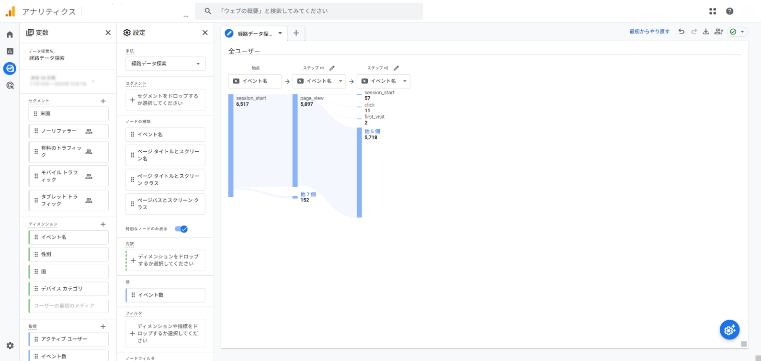
Task: Select イベント名 node type in 設定
Action: pyautogui.click(x=165, y=135)
